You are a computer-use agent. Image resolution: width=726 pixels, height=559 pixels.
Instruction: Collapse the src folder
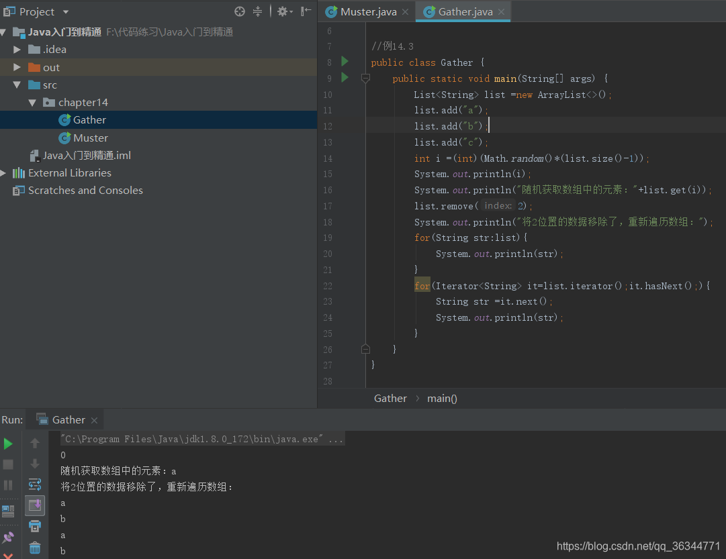17,85
